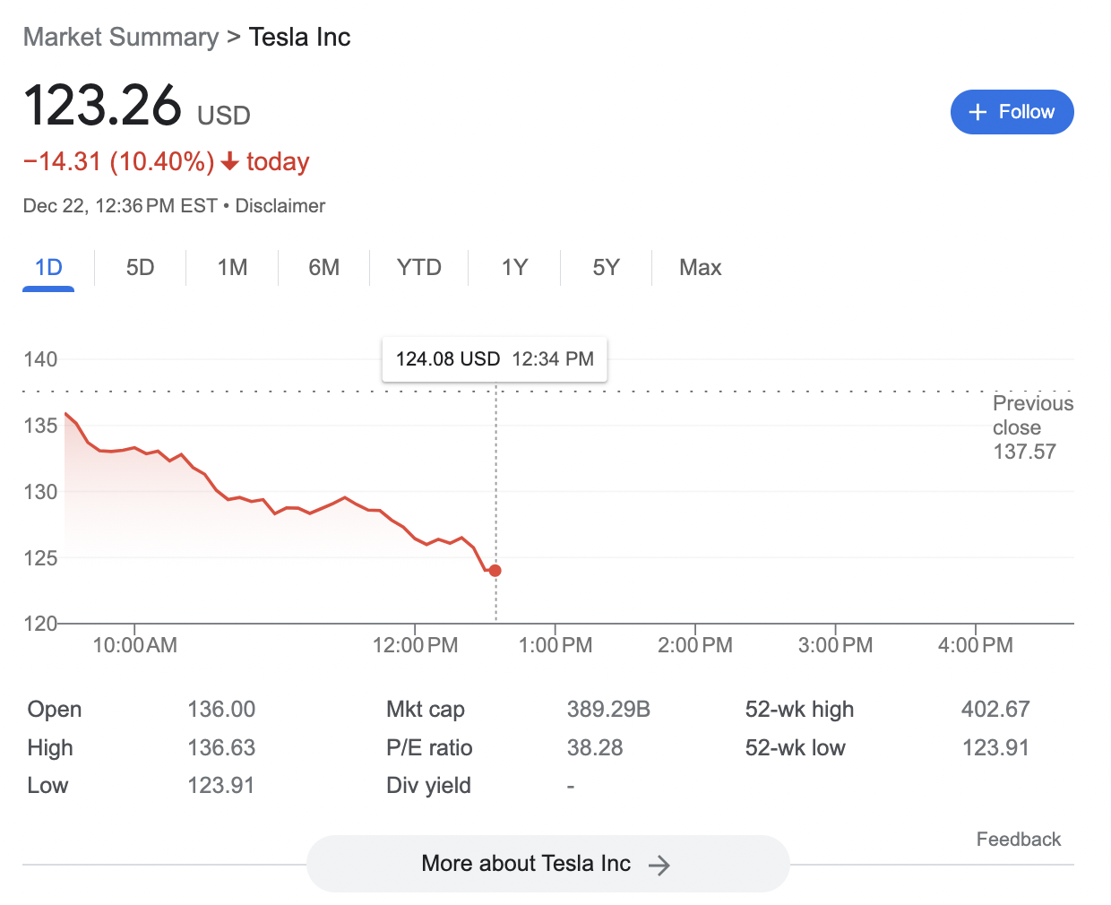1111x905 pixels.
Task: Switch to the Max range tab
Action: tap(701, 268)
